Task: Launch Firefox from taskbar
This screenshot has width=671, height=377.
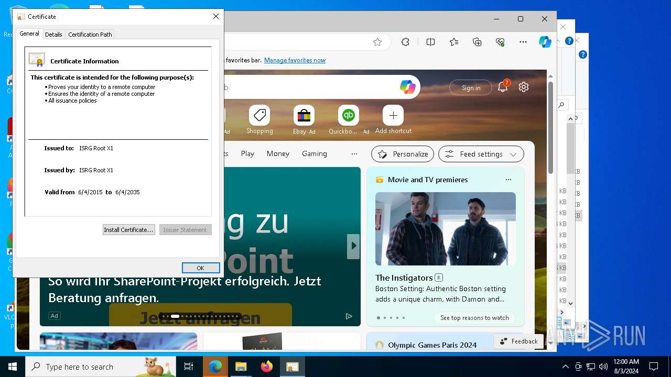Action: pyautogui.click(x=267, y=367)
